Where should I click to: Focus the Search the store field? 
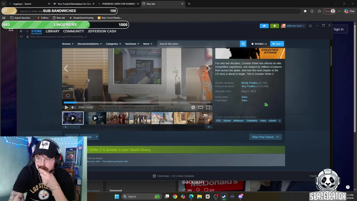point(199,44)
